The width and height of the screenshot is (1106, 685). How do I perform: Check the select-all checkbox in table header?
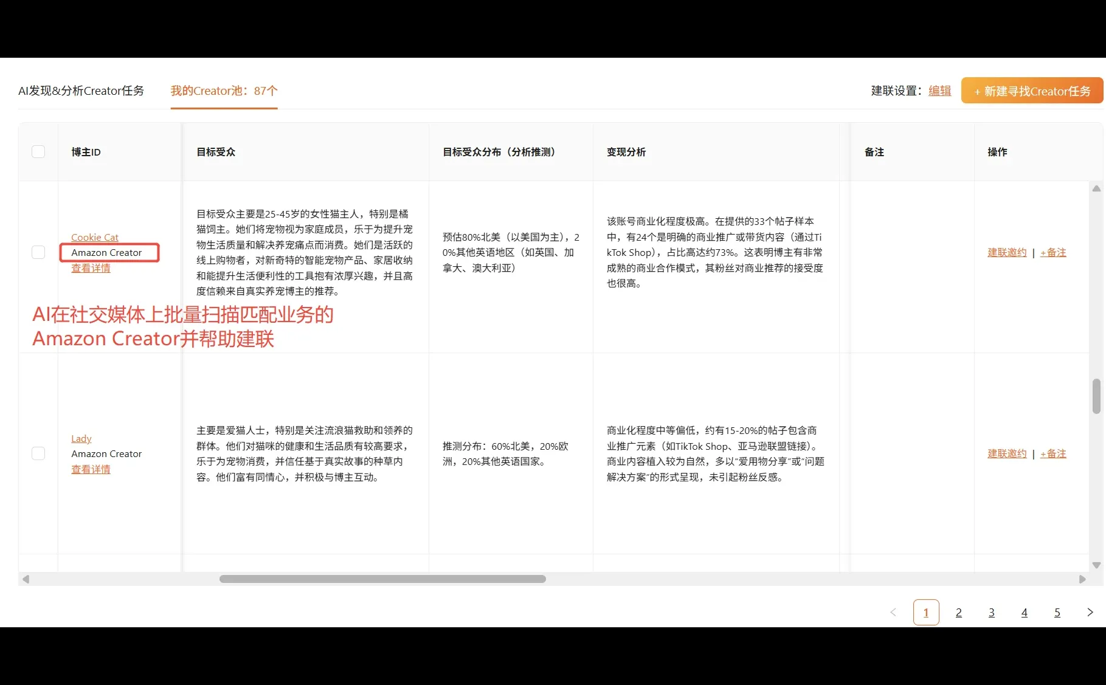point(38,151)
